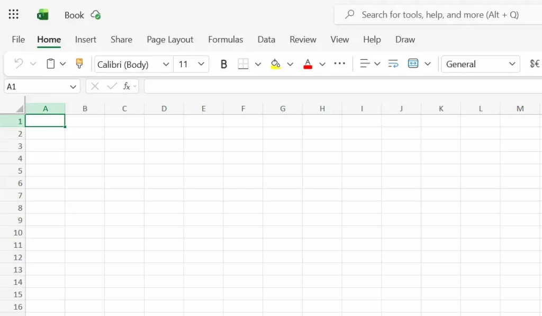Click the Select All corner triangle
Viewport: 542px width, 316px height.
click(20, 109)
